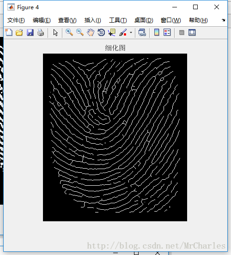Open the 工具(T) menu
Screen dimensions: 231x255
pyautogui.click(x=118, y=20)
